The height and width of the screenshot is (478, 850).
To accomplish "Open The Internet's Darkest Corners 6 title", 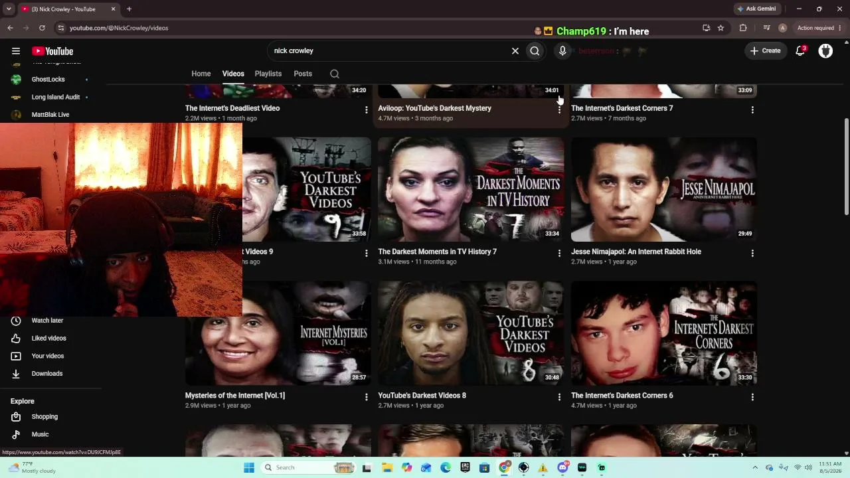I will [622, 396].
